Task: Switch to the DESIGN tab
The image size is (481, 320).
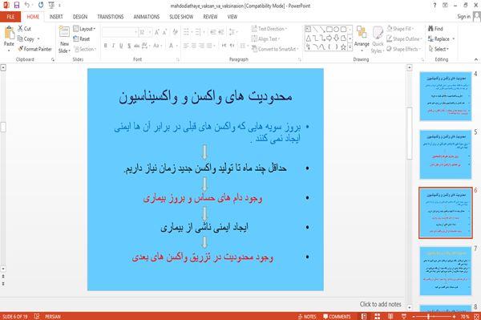Action: coord(80,17)
